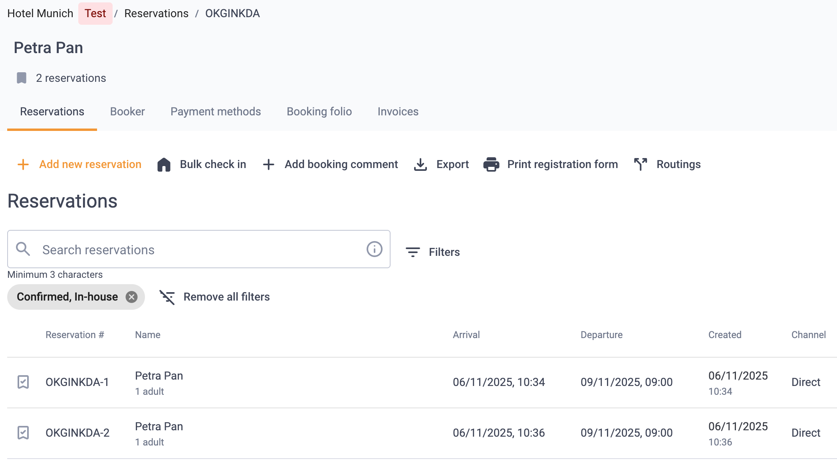Click the info icon in search field
837x467 pixels.
click(x=375, y=249)
